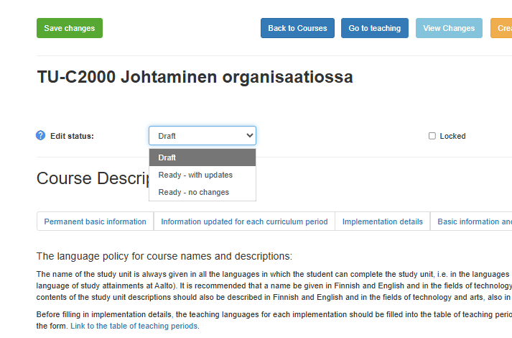Viewport: 512px width, 338px height.
Task: Open the Implementation details tab
Action: 382,221
